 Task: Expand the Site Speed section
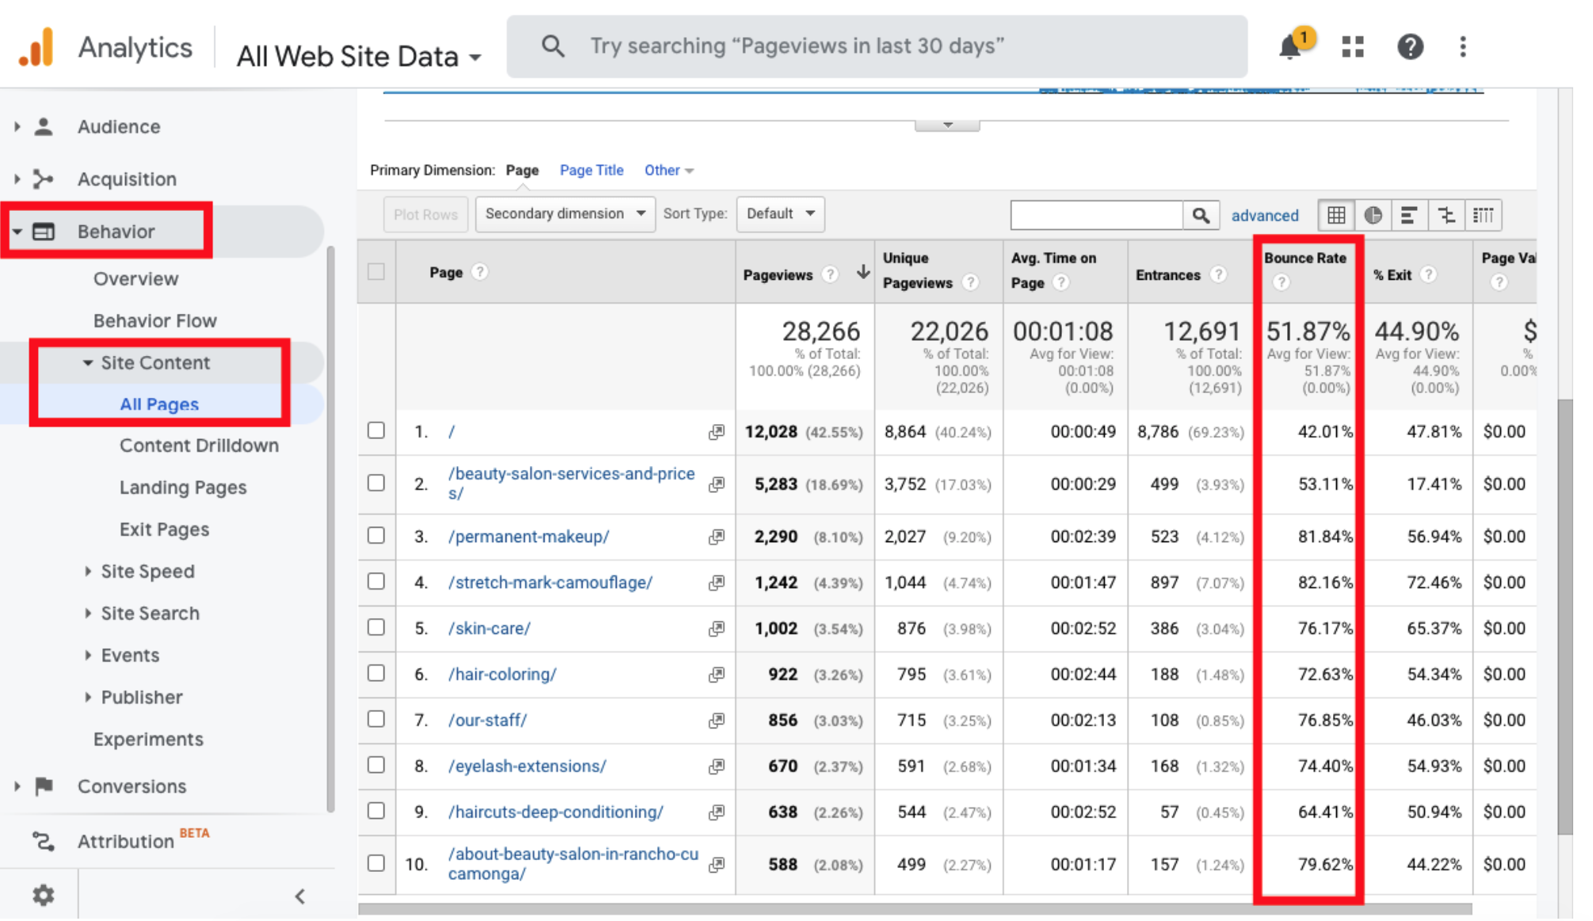click(147, 571)
